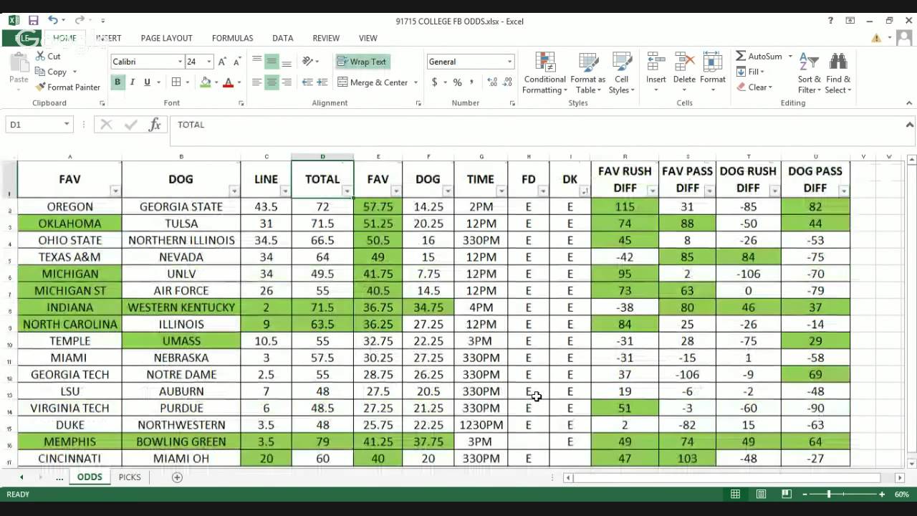The height and width of the screenshot is (516, 917).
Task: Click the Font Color A icon
Action: pos(229,82)
